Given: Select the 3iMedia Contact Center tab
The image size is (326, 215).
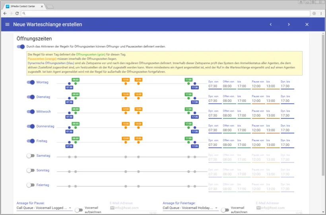Looking at the screenshot, I should click(x=24, y=6).
